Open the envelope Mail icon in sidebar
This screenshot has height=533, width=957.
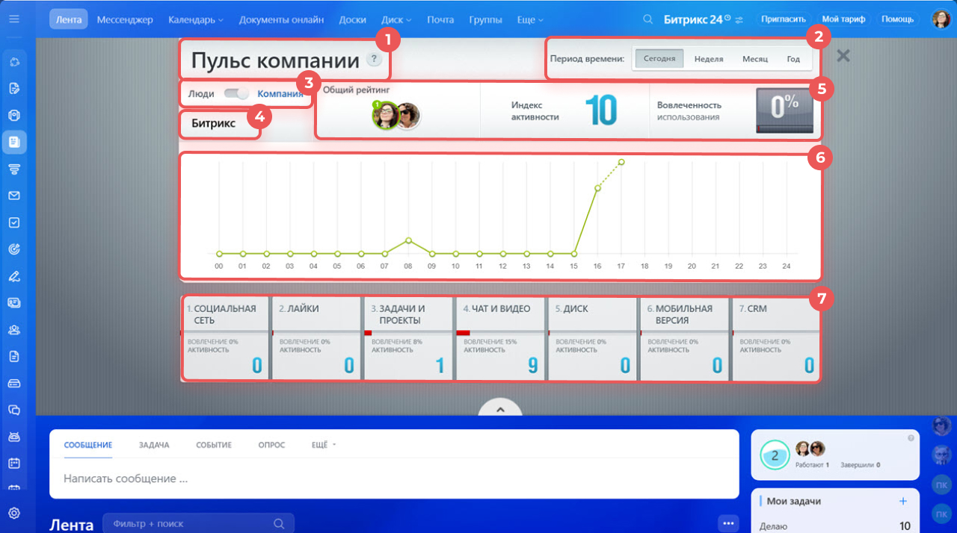pyautogui.click(x=14, y=196)
